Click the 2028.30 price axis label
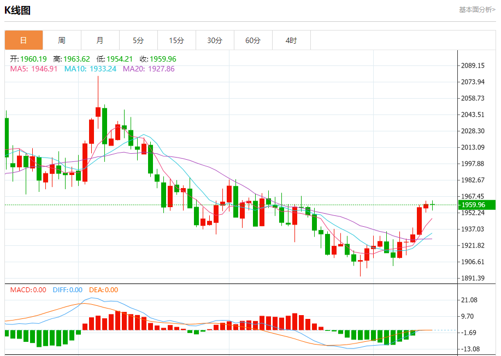 pyautogui.click(x=473, y=131)
